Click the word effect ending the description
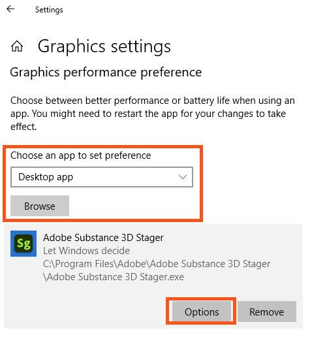The height and width of the screenshot is (339, 312). [x=23, y=127]
